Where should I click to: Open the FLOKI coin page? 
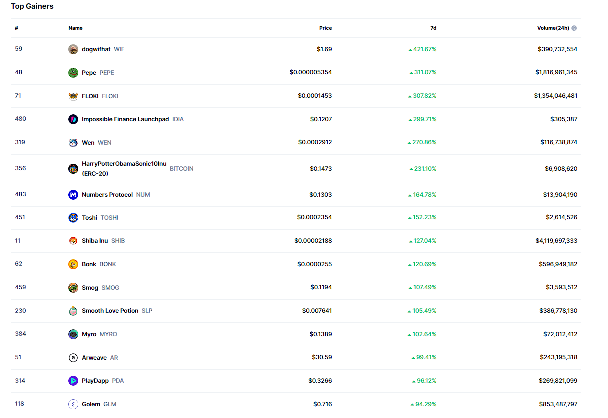[x=90, y=96]
